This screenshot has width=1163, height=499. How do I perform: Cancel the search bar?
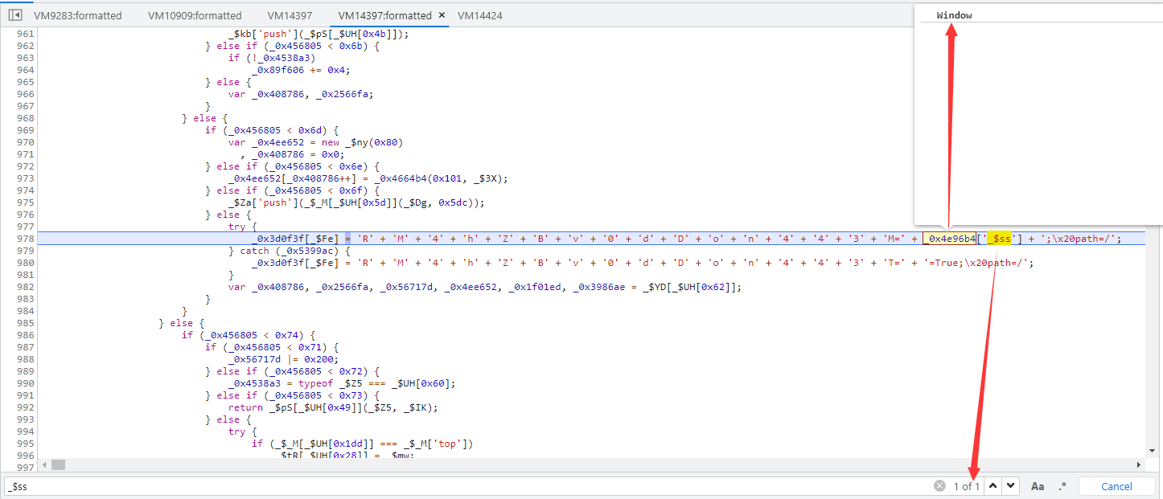point(1116,486)
